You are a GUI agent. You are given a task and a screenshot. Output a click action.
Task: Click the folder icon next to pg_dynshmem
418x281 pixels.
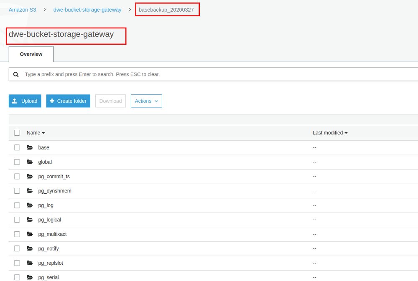(x=30, y=191)
